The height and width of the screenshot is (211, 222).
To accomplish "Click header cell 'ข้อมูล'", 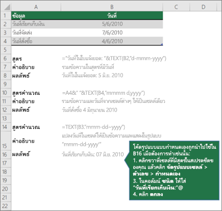I will click(x=36, y=16).
